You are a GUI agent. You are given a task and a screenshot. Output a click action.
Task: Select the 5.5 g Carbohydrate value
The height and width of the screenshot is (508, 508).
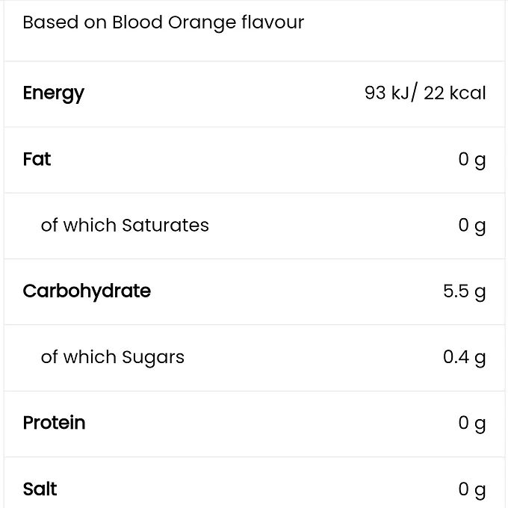(464, 291)
